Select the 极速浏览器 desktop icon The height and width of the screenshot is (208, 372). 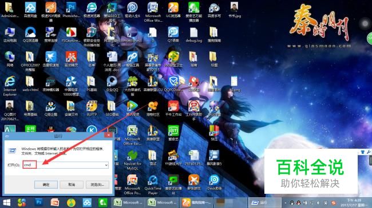pos(92,10)
